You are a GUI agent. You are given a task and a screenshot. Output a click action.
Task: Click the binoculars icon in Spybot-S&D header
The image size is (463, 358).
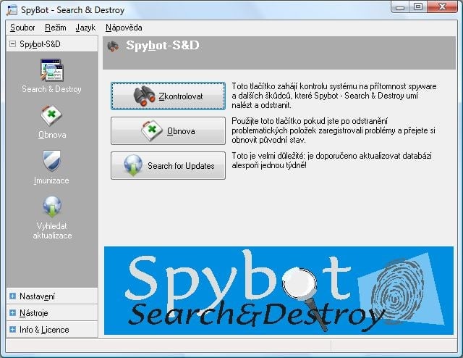pyautogui.click(x=113, y=46)
